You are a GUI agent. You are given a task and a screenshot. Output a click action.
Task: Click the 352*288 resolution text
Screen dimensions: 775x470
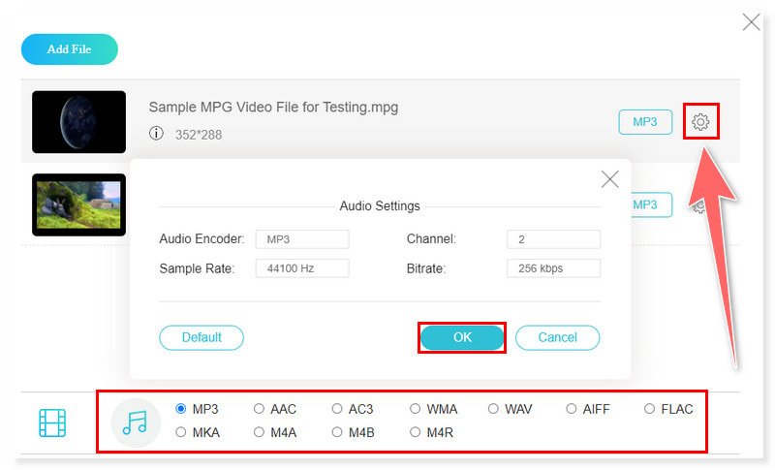[199, 135]
